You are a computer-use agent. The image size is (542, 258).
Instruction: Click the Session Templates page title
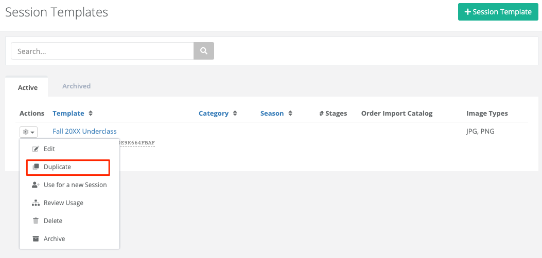coord(57,12)
